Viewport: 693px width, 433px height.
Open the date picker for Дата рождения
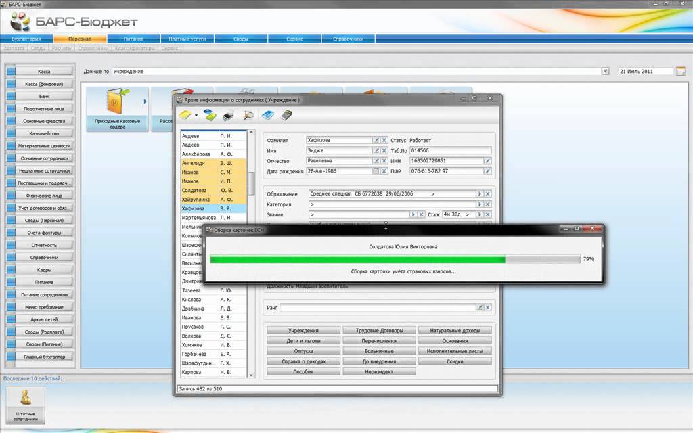pos(376,171)
